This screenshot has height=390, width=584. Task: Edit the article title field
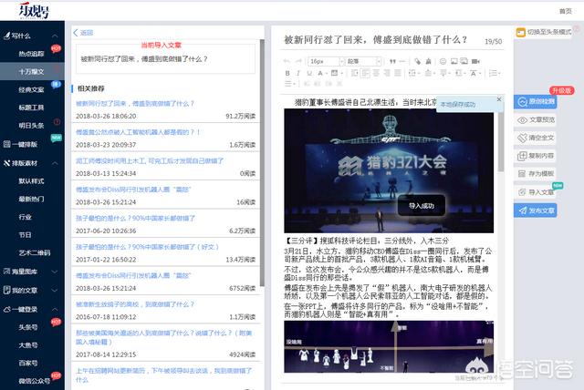coord(375,39)
